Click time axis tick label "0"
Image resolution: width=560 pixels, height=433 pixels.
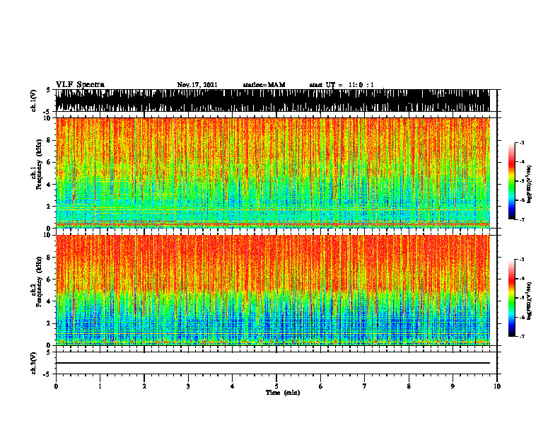[56, 386]
